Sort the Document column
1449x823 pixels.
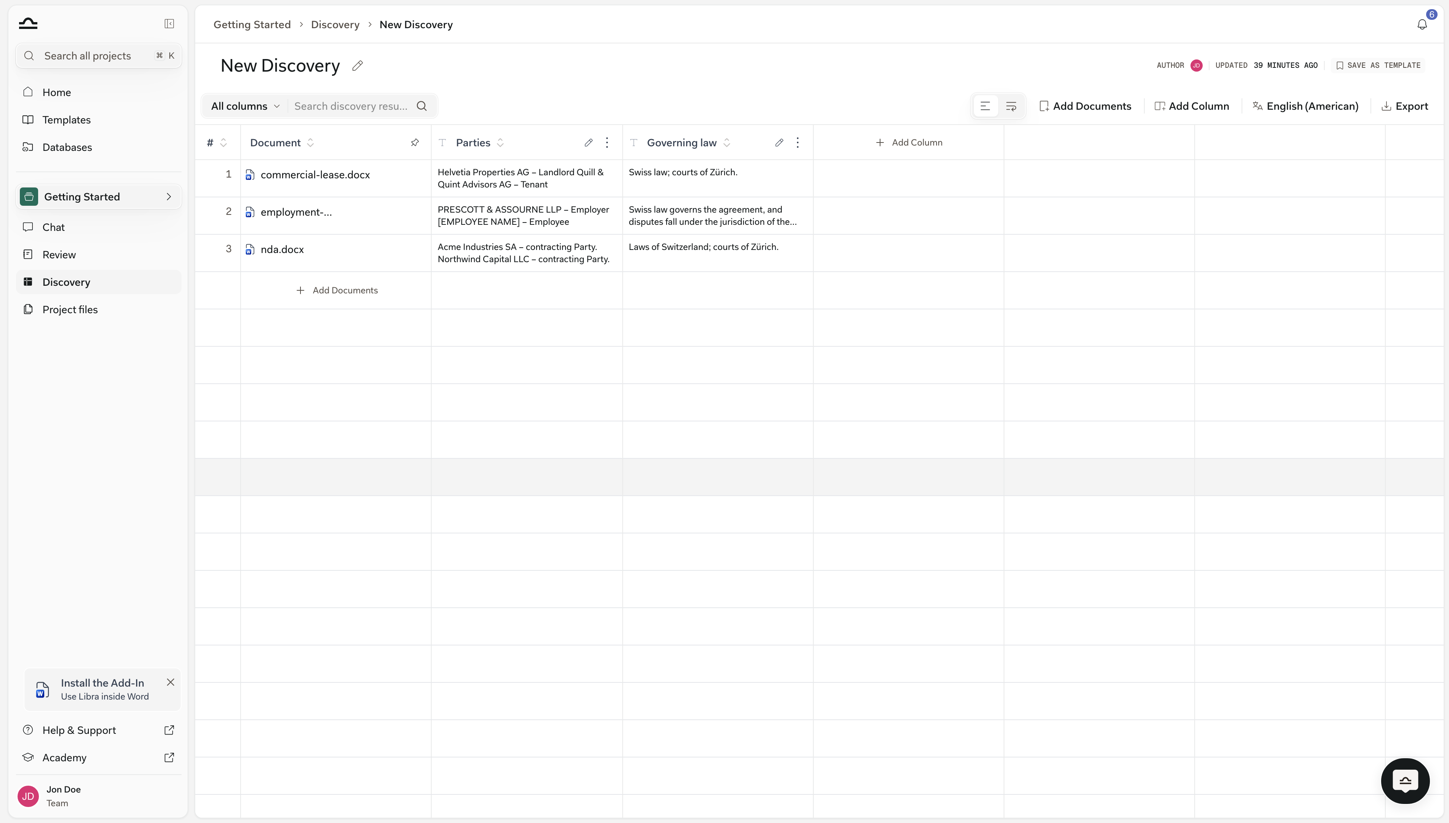(x=310, y=143)
